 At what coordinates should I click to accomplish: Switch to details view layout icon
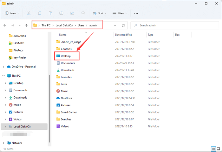point(213,149)
